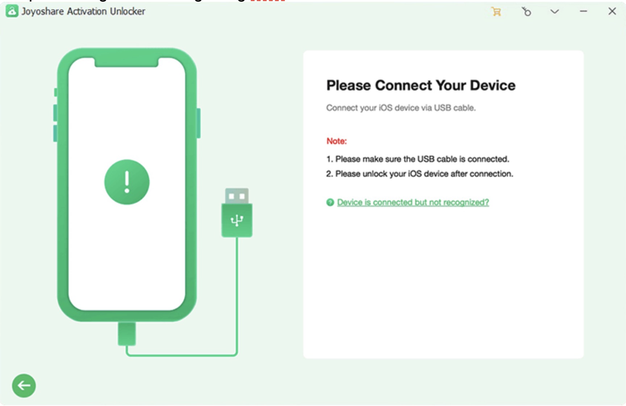Viewport: 626px width, 406px height.
Task: Close the Joyoshare Activation Unlocker window
Action: (612, 11)
